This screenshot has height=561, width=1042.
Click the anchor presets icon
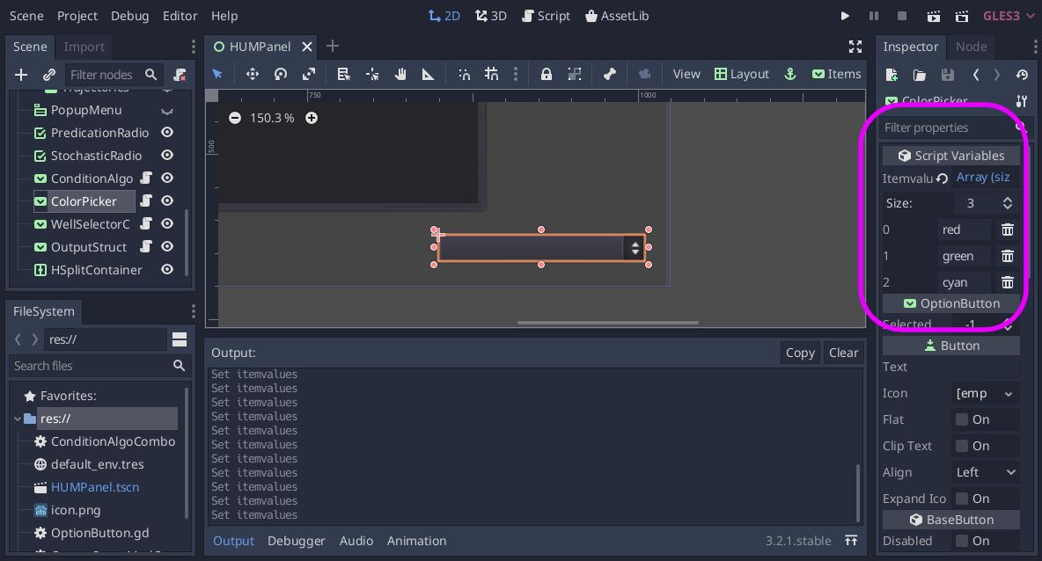790,74
